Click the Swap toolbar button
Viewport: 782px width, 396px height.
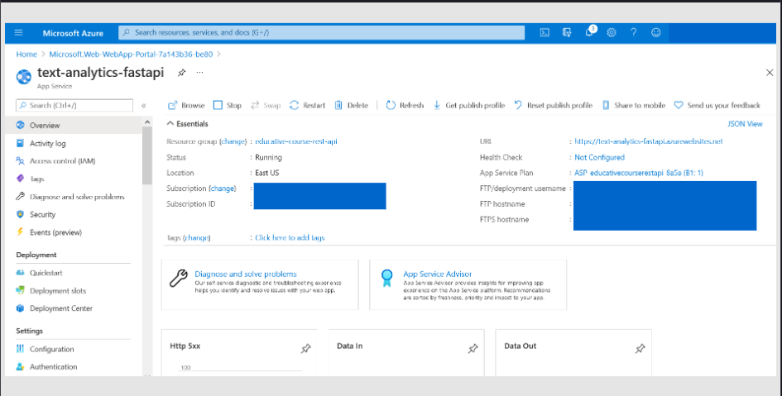(266, 105)
